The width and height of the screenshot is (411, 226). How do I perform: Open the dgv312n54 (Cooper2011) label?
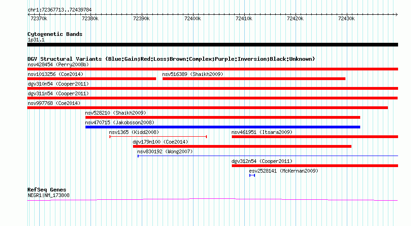click(x=262, y=161)
